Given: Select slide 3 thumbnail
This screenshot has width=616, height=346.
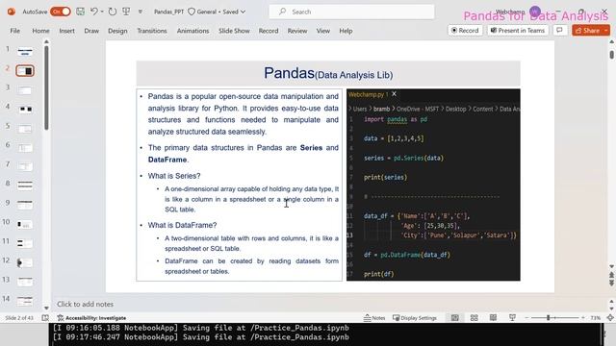Looking at the screenshot, I should tap(25, 90).
